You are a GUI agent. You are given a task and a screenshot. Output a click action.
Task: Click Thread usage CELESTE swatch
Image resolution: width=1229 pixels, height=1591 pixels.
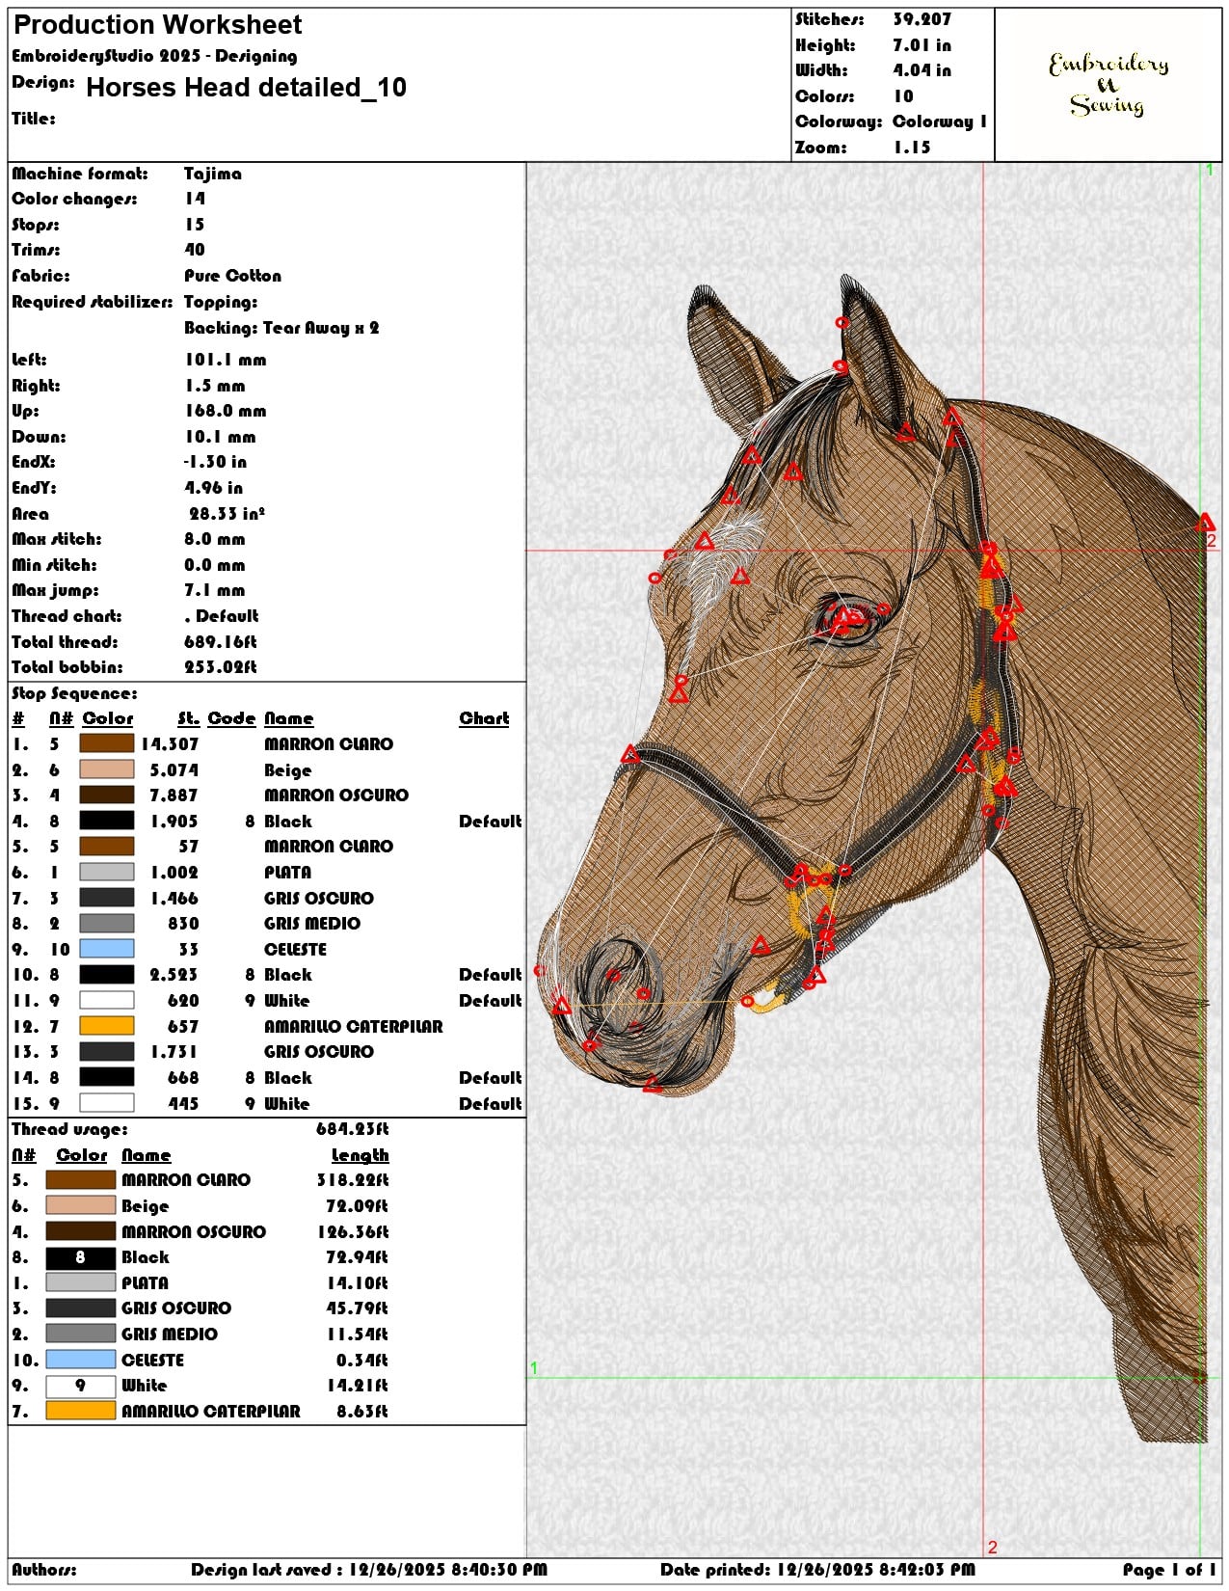pyautogui.click(x=80, y=1360)
